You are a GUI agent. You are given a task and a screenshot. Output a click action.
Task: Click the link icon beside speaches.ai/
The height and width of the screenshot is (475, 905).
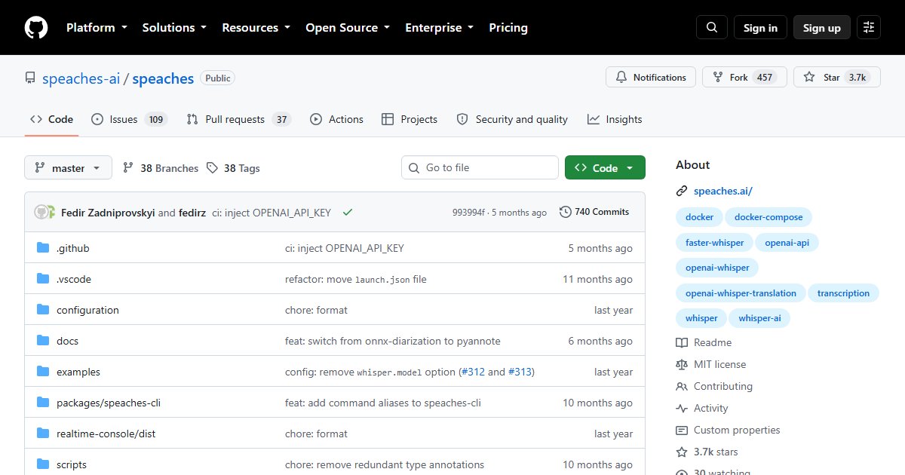[682, 192]
